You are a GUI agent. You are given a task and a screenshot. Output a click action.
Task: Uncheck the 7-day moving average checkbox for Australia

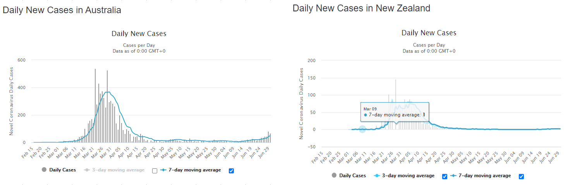click(x=232, y=171)
